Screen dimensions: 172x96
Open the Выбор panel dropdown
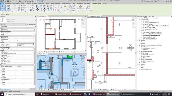[x=3, y=12]
